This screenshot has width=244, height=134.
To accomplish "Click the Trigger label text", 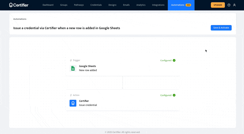I will click(77, 60).
